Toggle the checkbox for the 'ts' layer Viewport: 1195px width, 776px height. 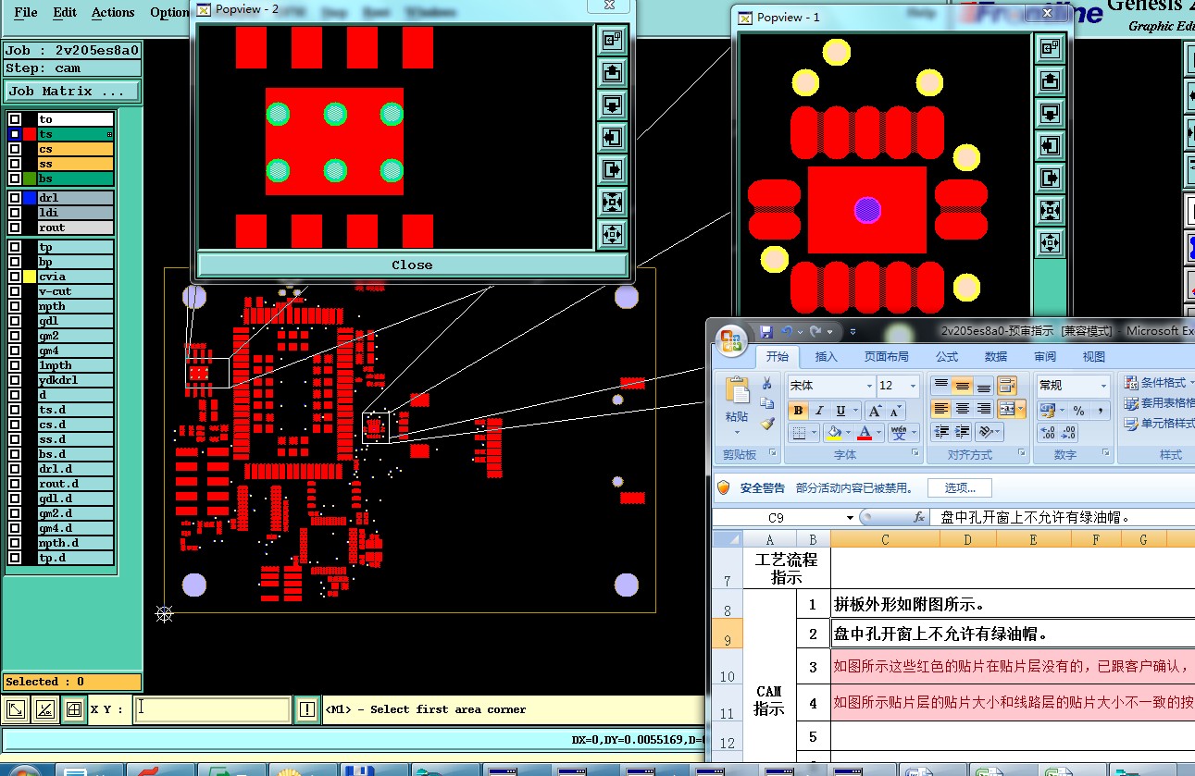point(15,134)
